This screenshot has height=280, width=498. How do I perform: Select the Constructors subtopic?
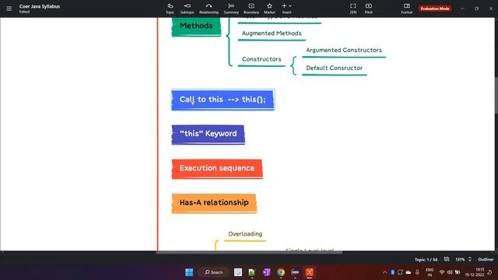click(261, 59)
